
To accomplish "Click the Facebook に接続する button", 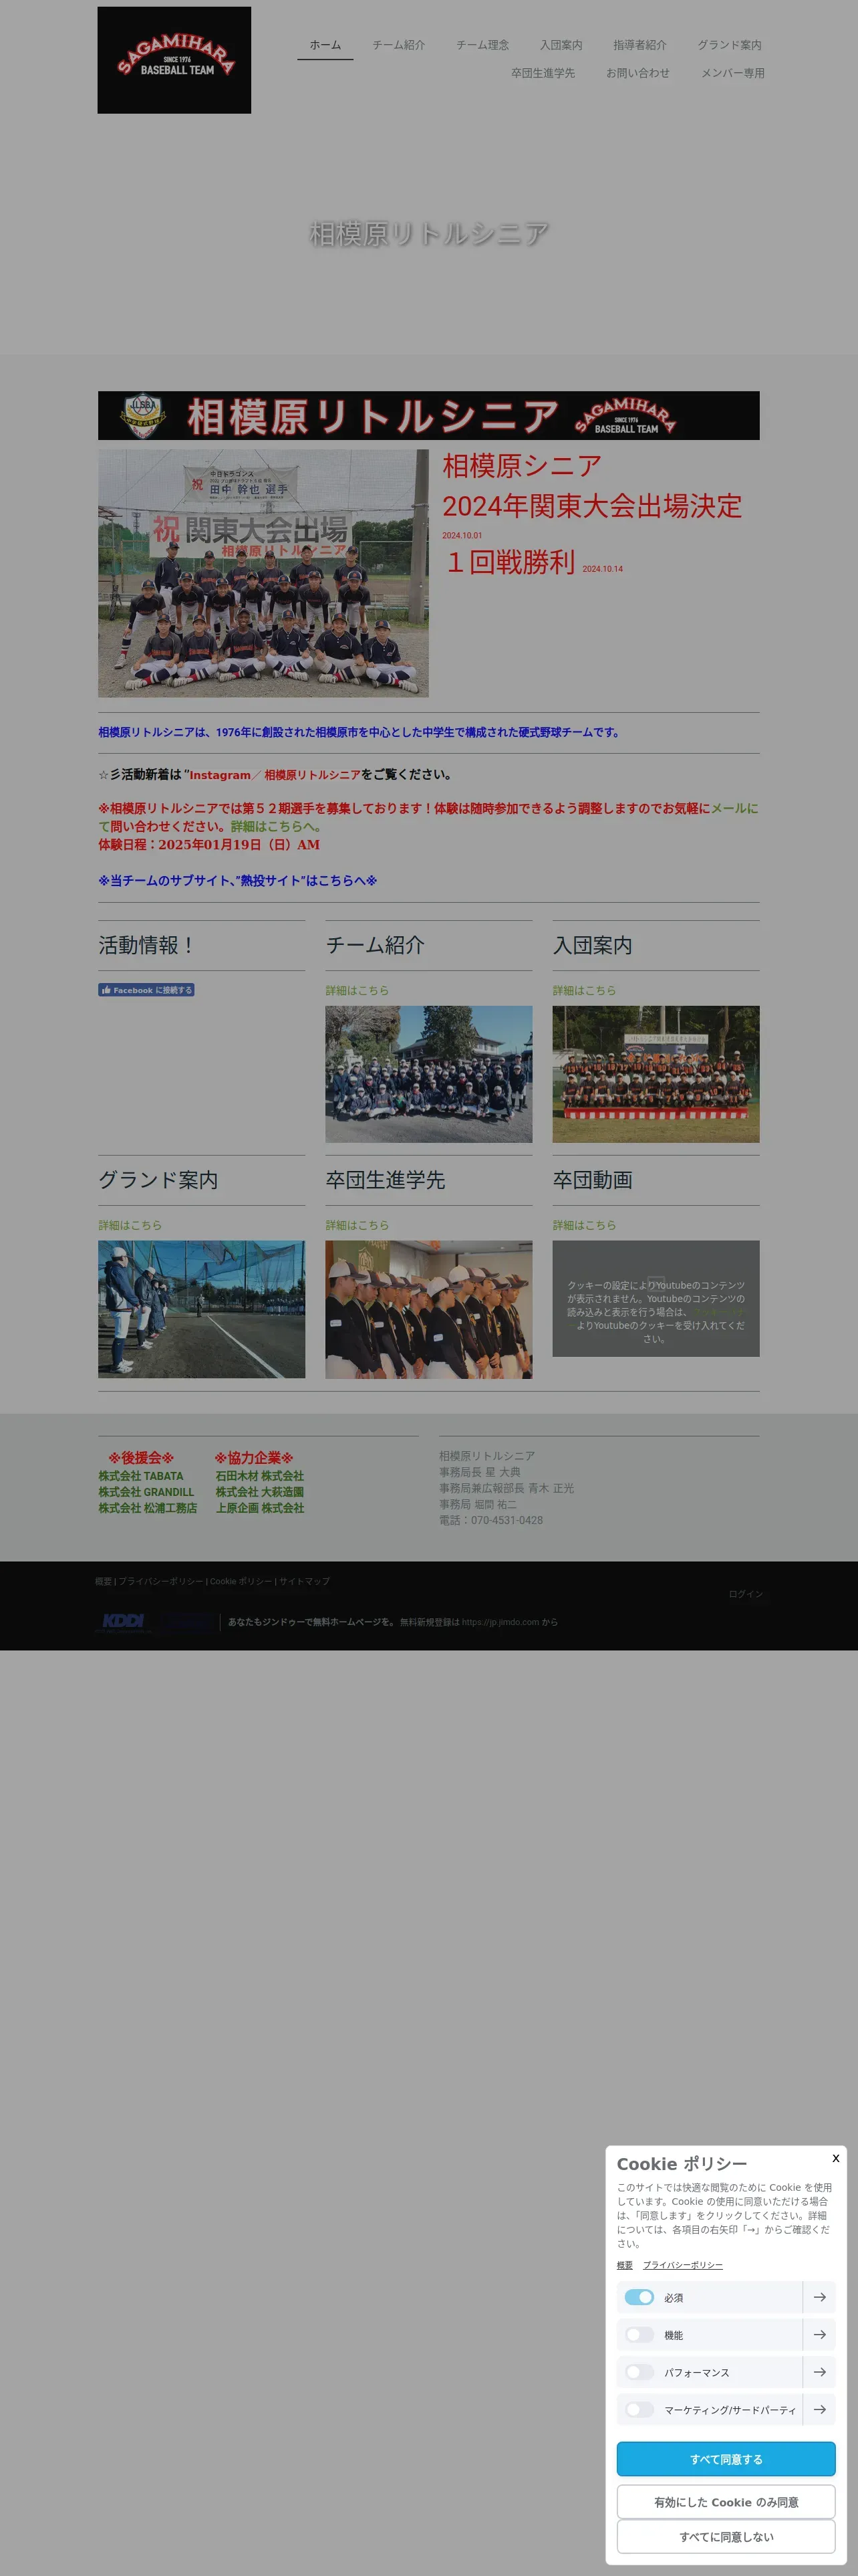I will 146,990.
